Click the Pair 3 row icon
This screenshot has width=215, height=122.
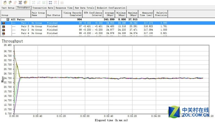(4, 30)
